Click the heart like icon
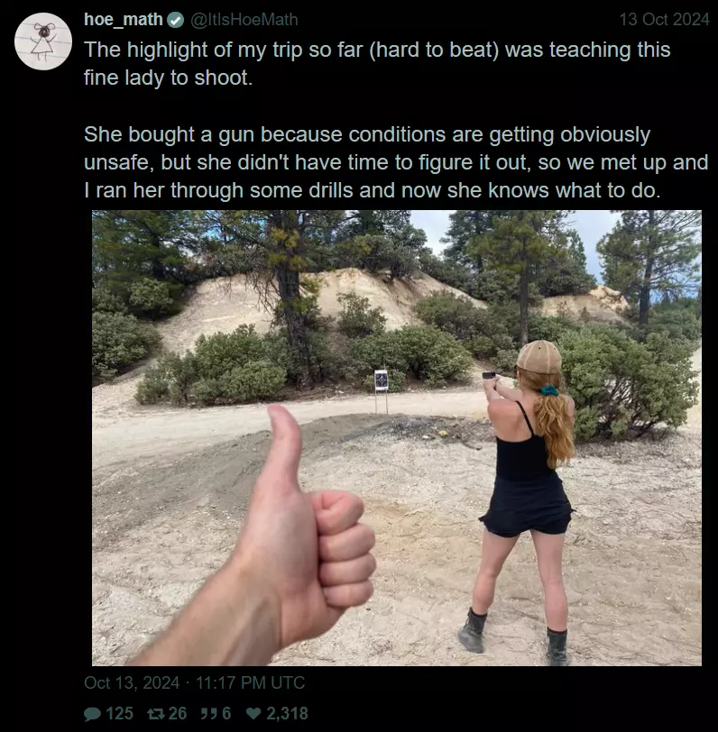 click(x=253, y=713)
